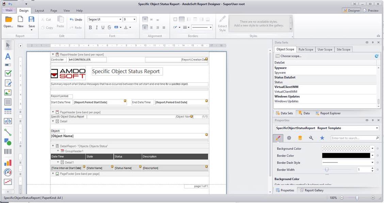Select the Rich Text control tool

click(8, 83)
